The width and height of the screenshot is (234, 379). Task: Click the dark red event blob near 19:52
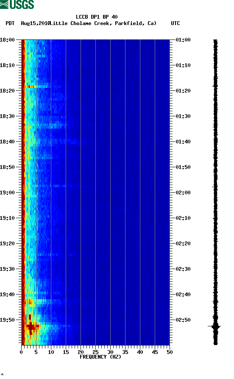click(31, 327)
